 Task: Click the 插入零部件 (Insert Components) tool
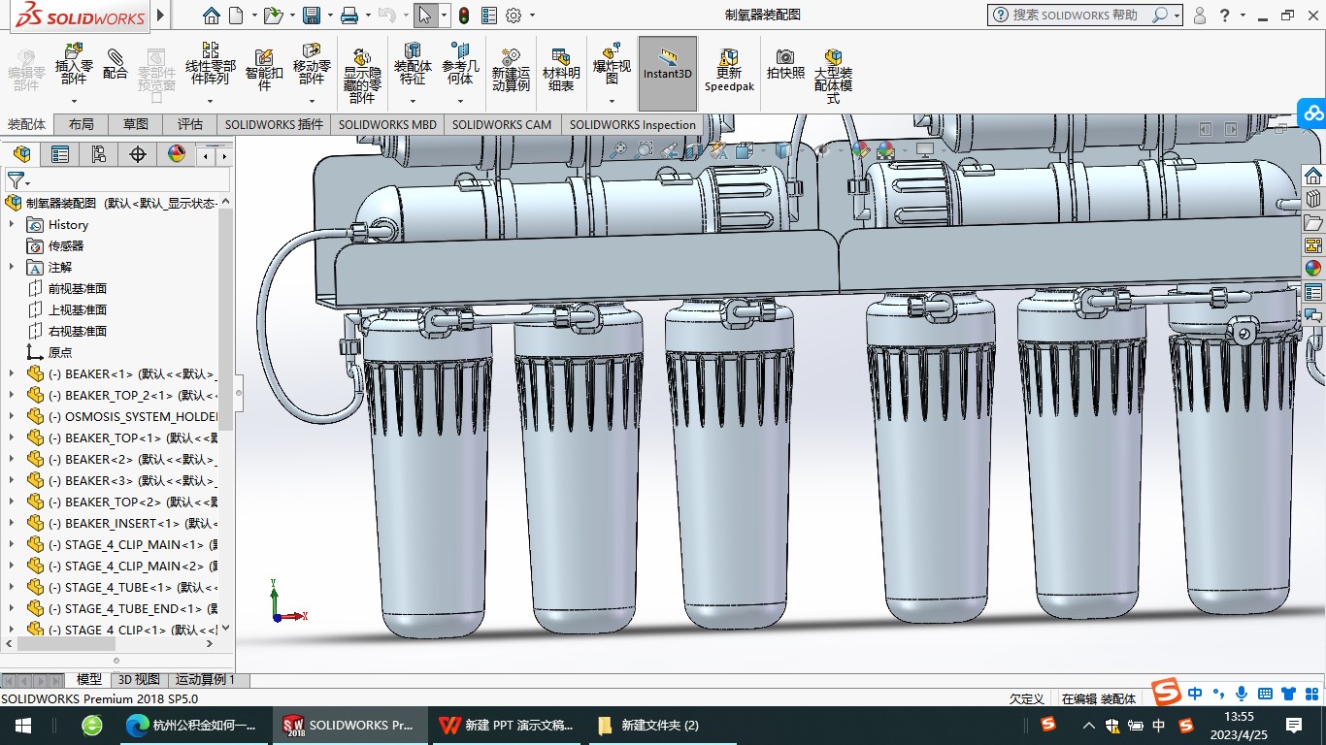point(74,63)
